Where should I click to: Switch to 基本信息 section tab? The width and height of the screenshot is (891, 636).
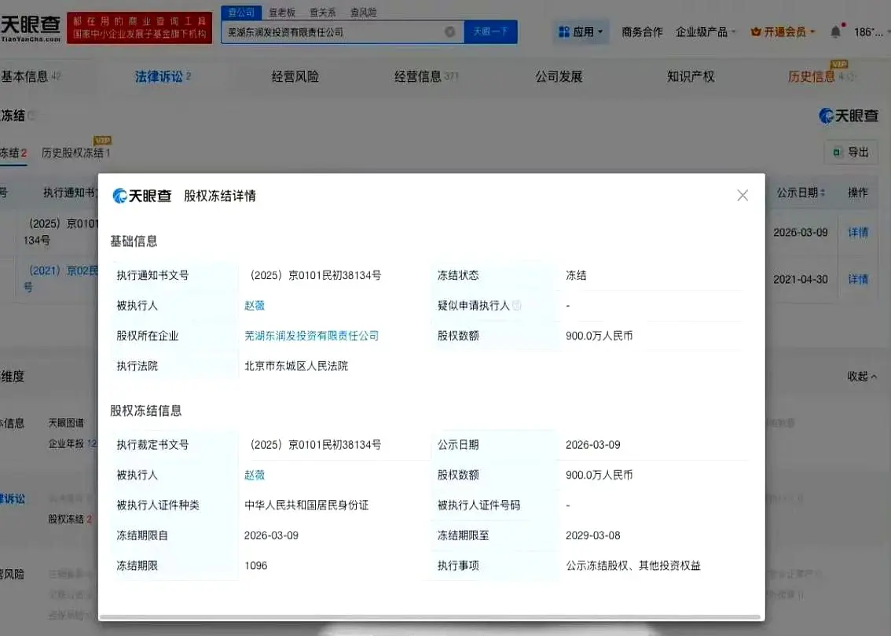point(31,76)
